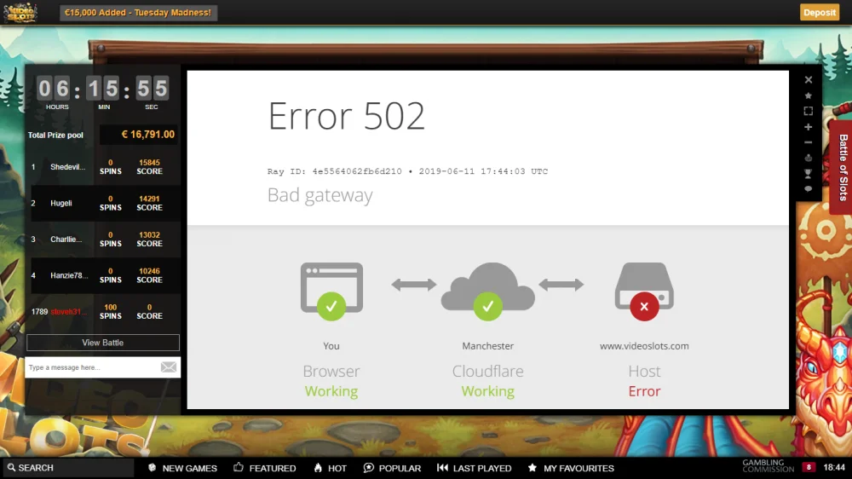852x479 pixels.
Task: Send message with the envelope icon
Action: [x=169, y=367]
